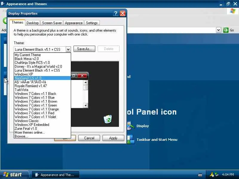The image size is (239, 179).
Task: Click the preview window red close button
Action: [82, 76]
